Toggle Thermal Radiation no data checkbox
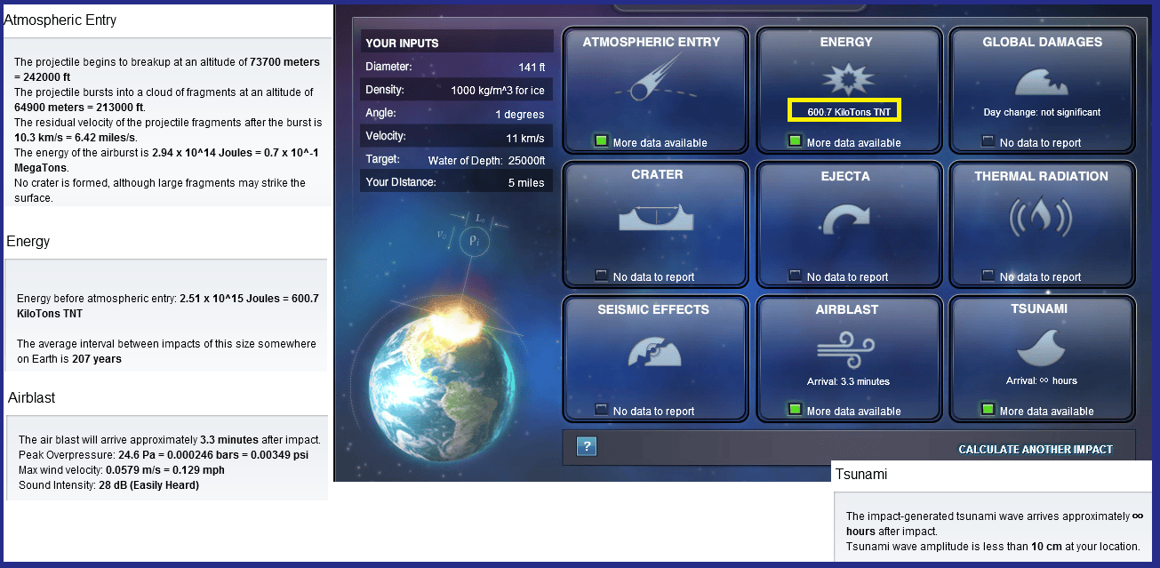 [988, 276]
